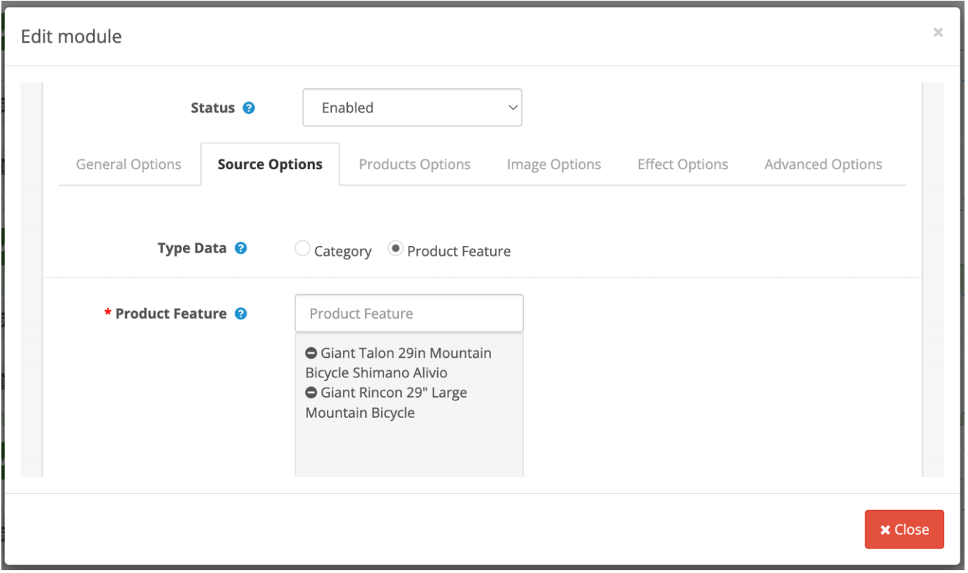Click the Status help question mark icon
The width and height of the screenshot is (968, 573).
[249, 108]
